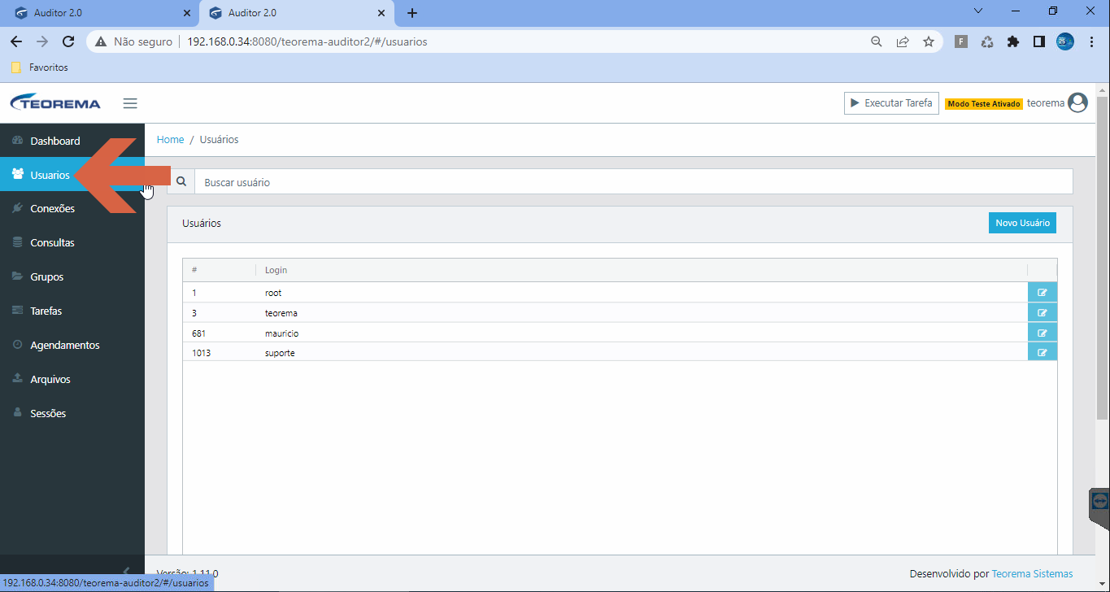The image size is (1110, 592).
Task: Open the tab search dropdown arrow
Action: point(977,11)
